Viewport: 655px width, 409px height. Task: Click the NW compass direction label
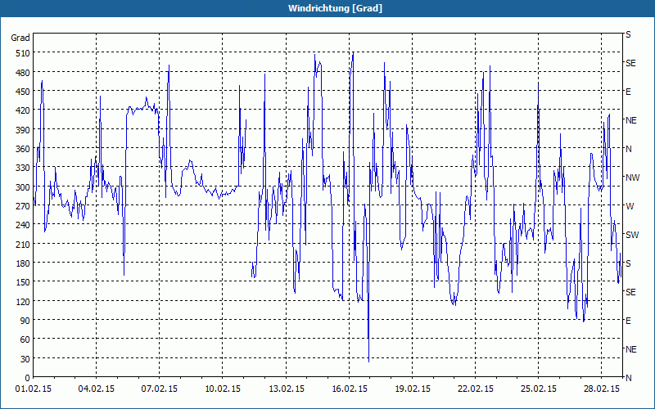[x=632, y=178]
